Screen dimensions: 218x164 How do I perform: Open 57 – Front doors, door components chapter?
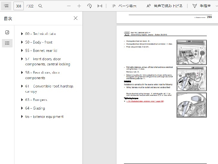[x=48, y=61]
